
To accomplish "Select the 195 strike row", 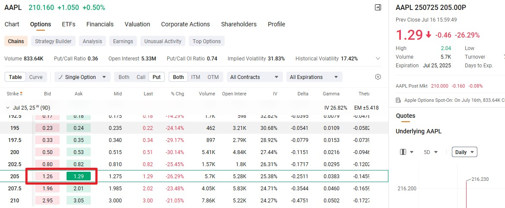I will point(194,128).
